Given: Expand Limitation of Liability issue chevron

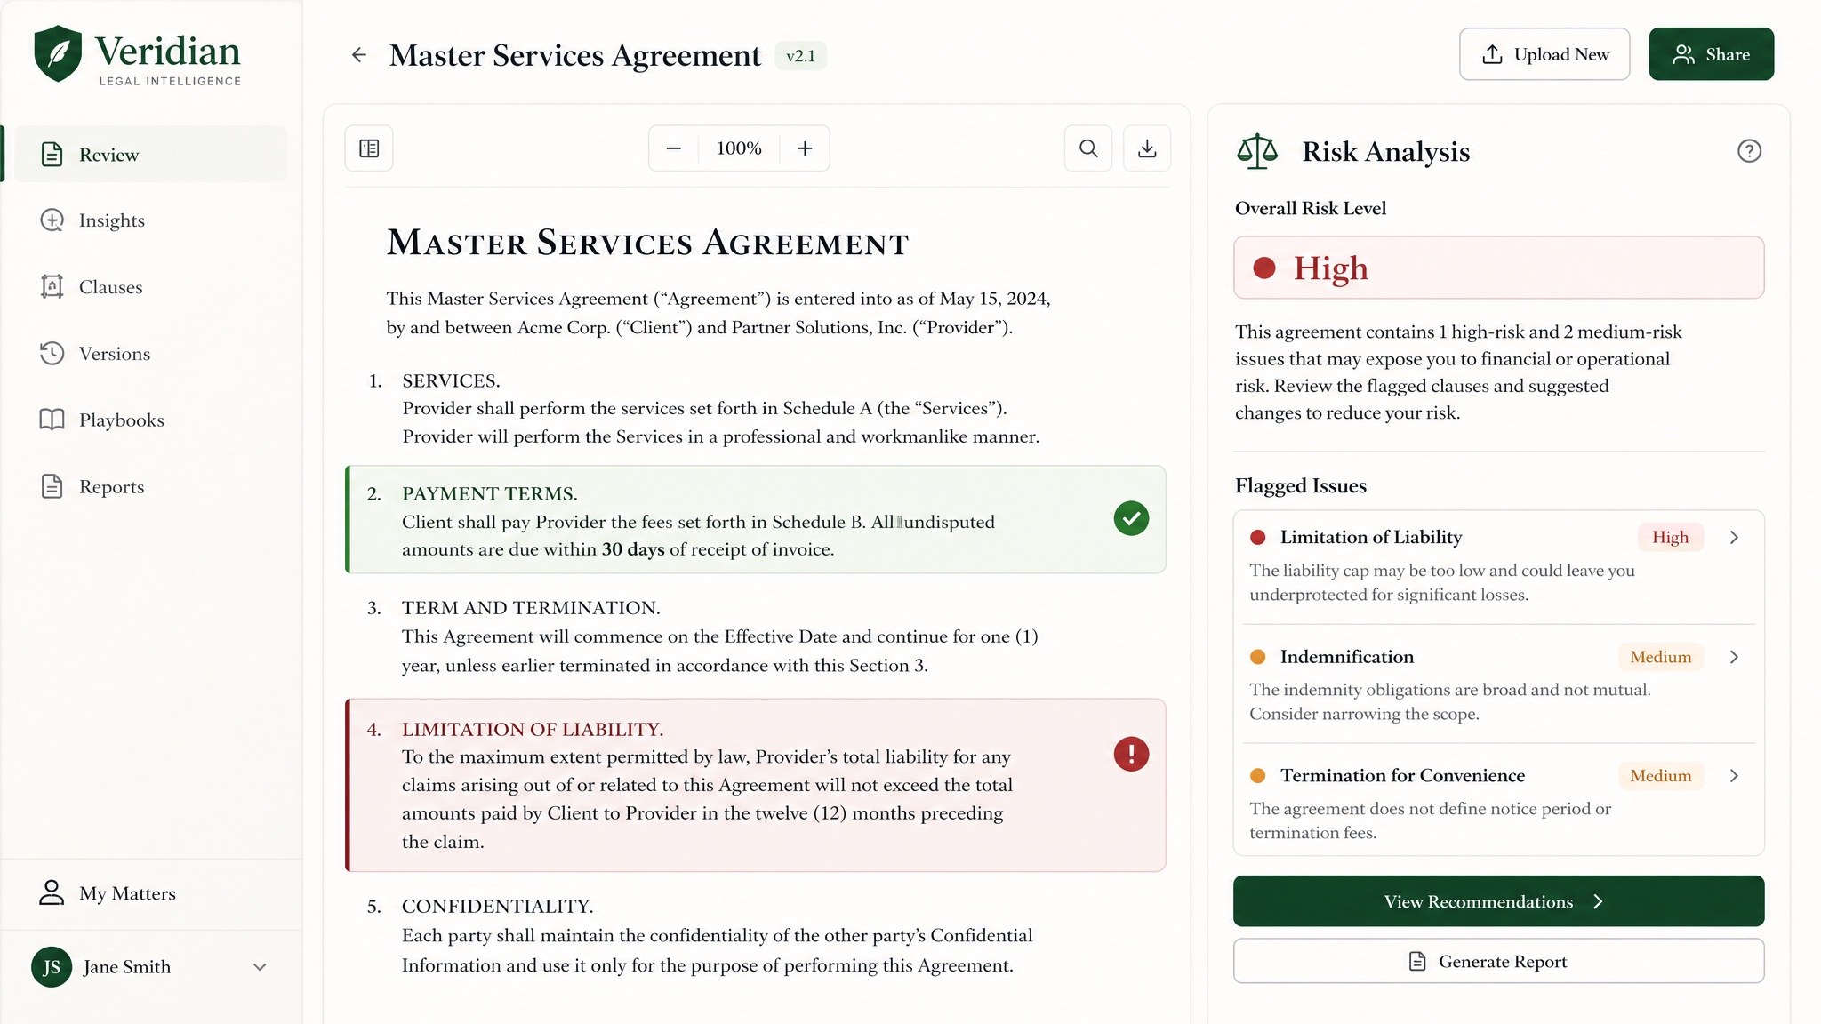Looking at the screenshot, I should click(1734, 538).
